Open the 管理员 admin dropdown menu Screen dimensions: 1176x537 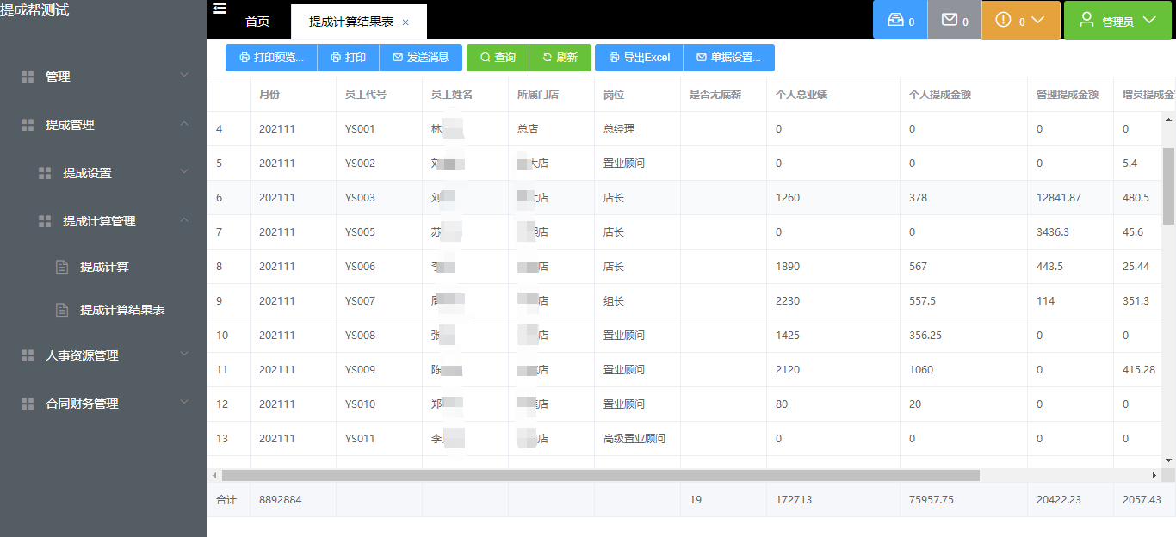point(1117,19)
